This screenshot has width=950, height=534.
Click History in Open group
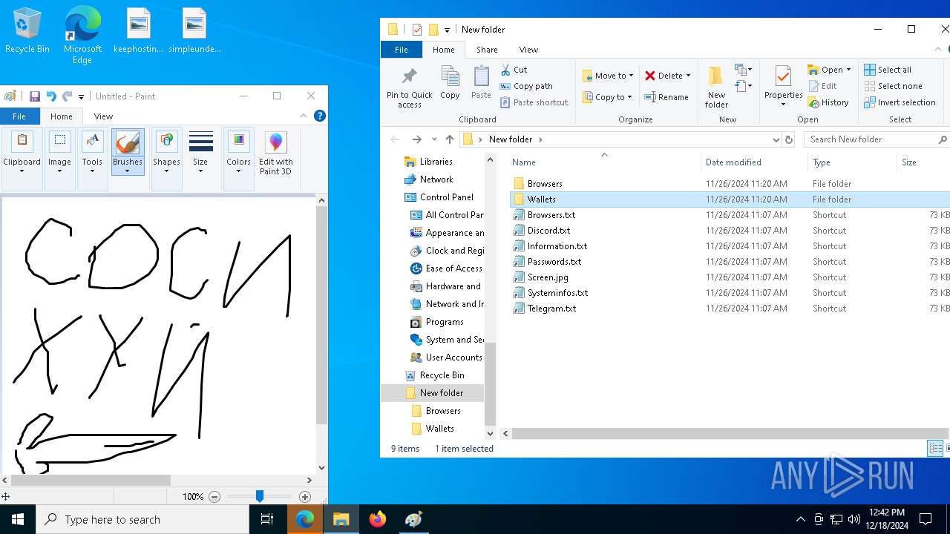coord(828,102)
